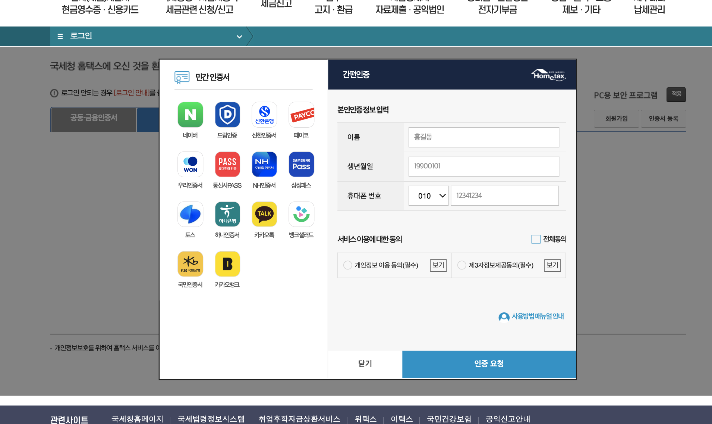This screenshot has height=424, width=712.
Task: Check the 전체동의 agree-all checkbox
Action: tap(536, 239)
